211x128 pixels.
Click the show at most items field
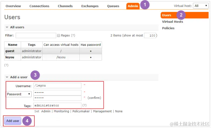tap(150, 35)
